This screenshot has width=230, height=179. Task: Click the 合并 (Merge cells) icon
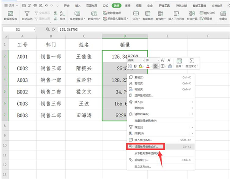[x=179, y=61]
